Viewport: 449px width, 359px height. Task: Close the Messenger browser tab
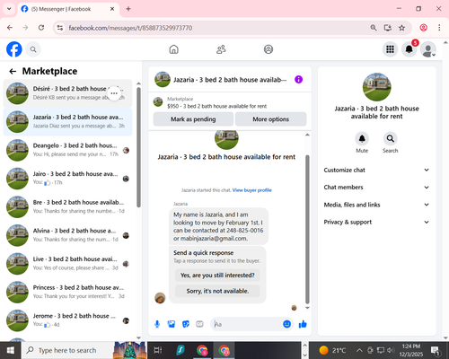[112, 9]
